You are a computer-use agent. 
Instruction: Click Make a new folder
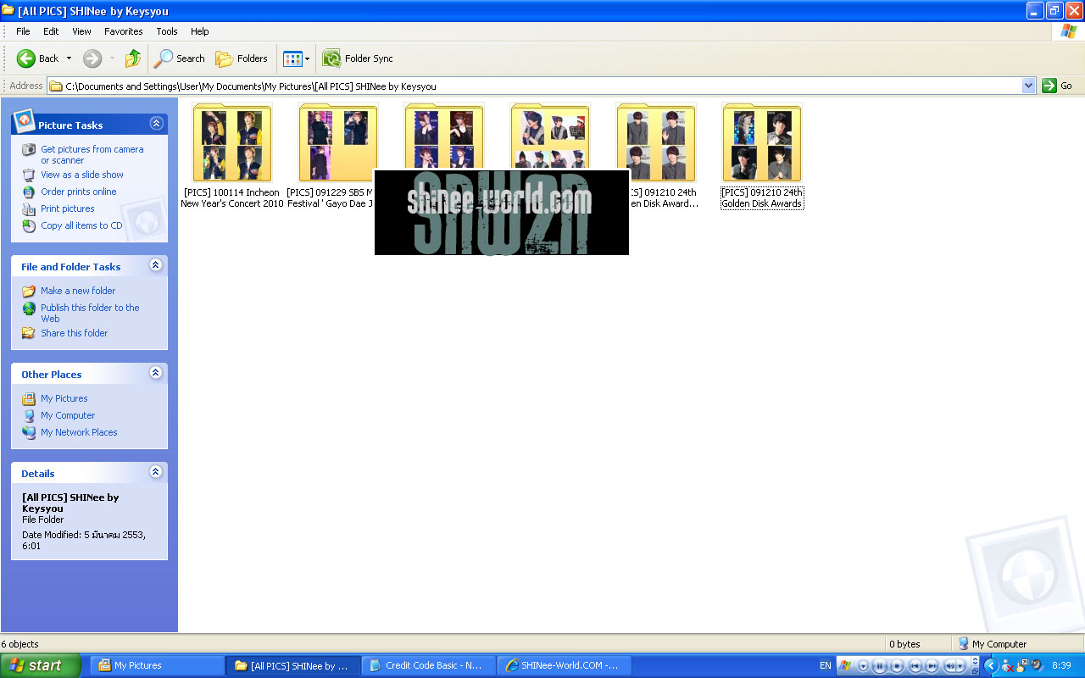pyautogui.click(x=78, y=291)
